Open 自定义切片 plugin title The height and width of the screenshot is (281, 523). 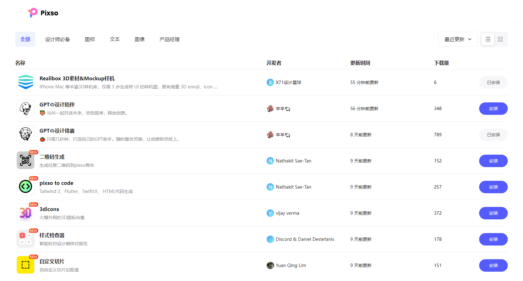coord(52,261)
